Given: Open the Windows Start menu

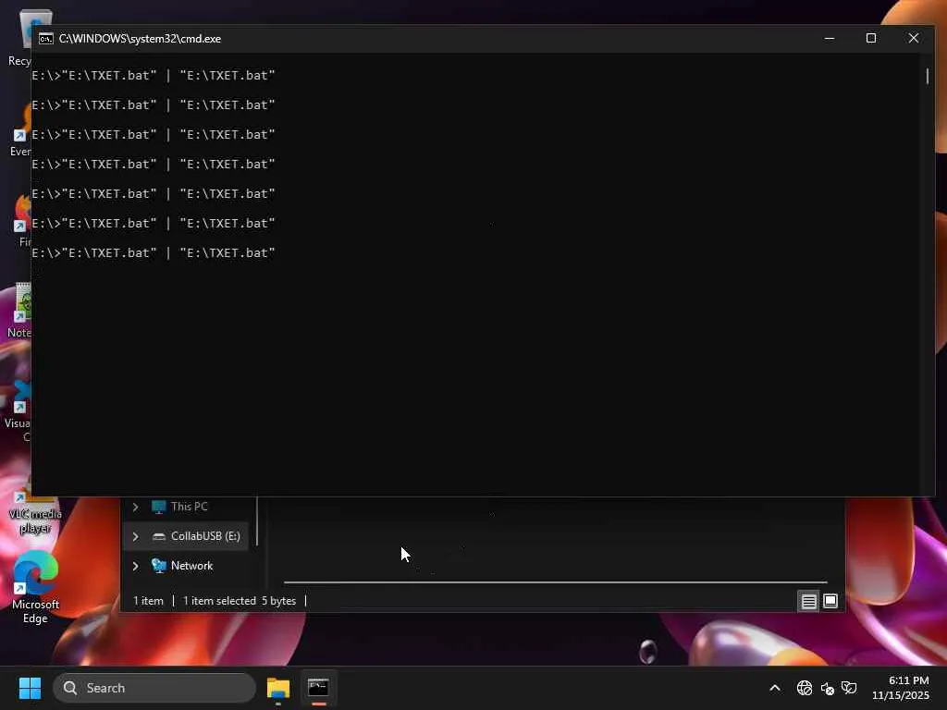Looking at the screenshot, I should (x=30, y=688).
